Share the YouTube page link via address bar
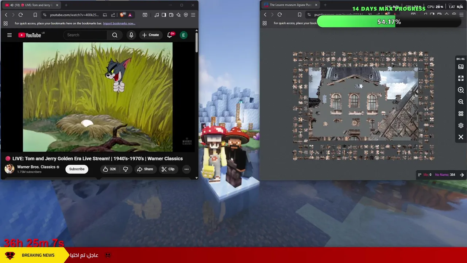The width and height of the screenshot is (467, 263). [113, 15]
